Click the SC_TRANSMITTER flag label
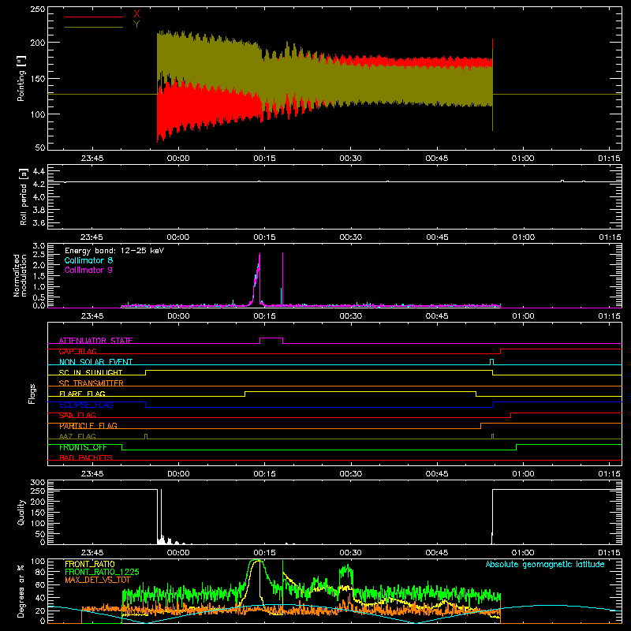631x631 pixels. coord(91,383)
